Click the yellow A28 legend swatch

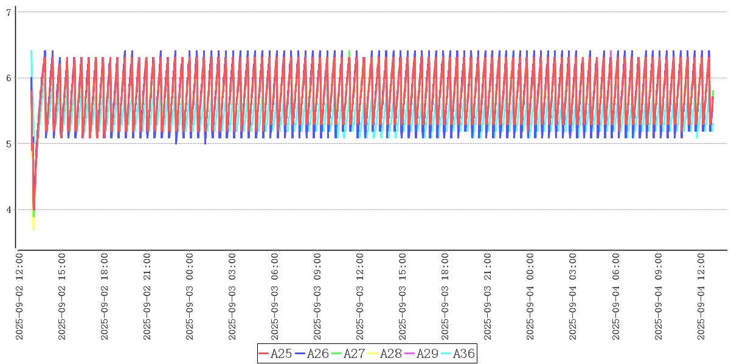[x=373, y=354]
